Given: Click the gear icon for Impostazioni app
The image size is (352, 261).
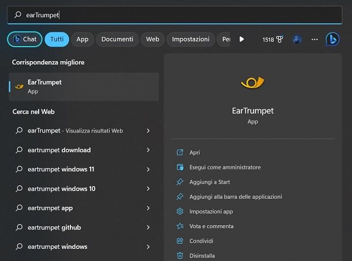Looking at the screenshot, I should (x=180, y=211).
